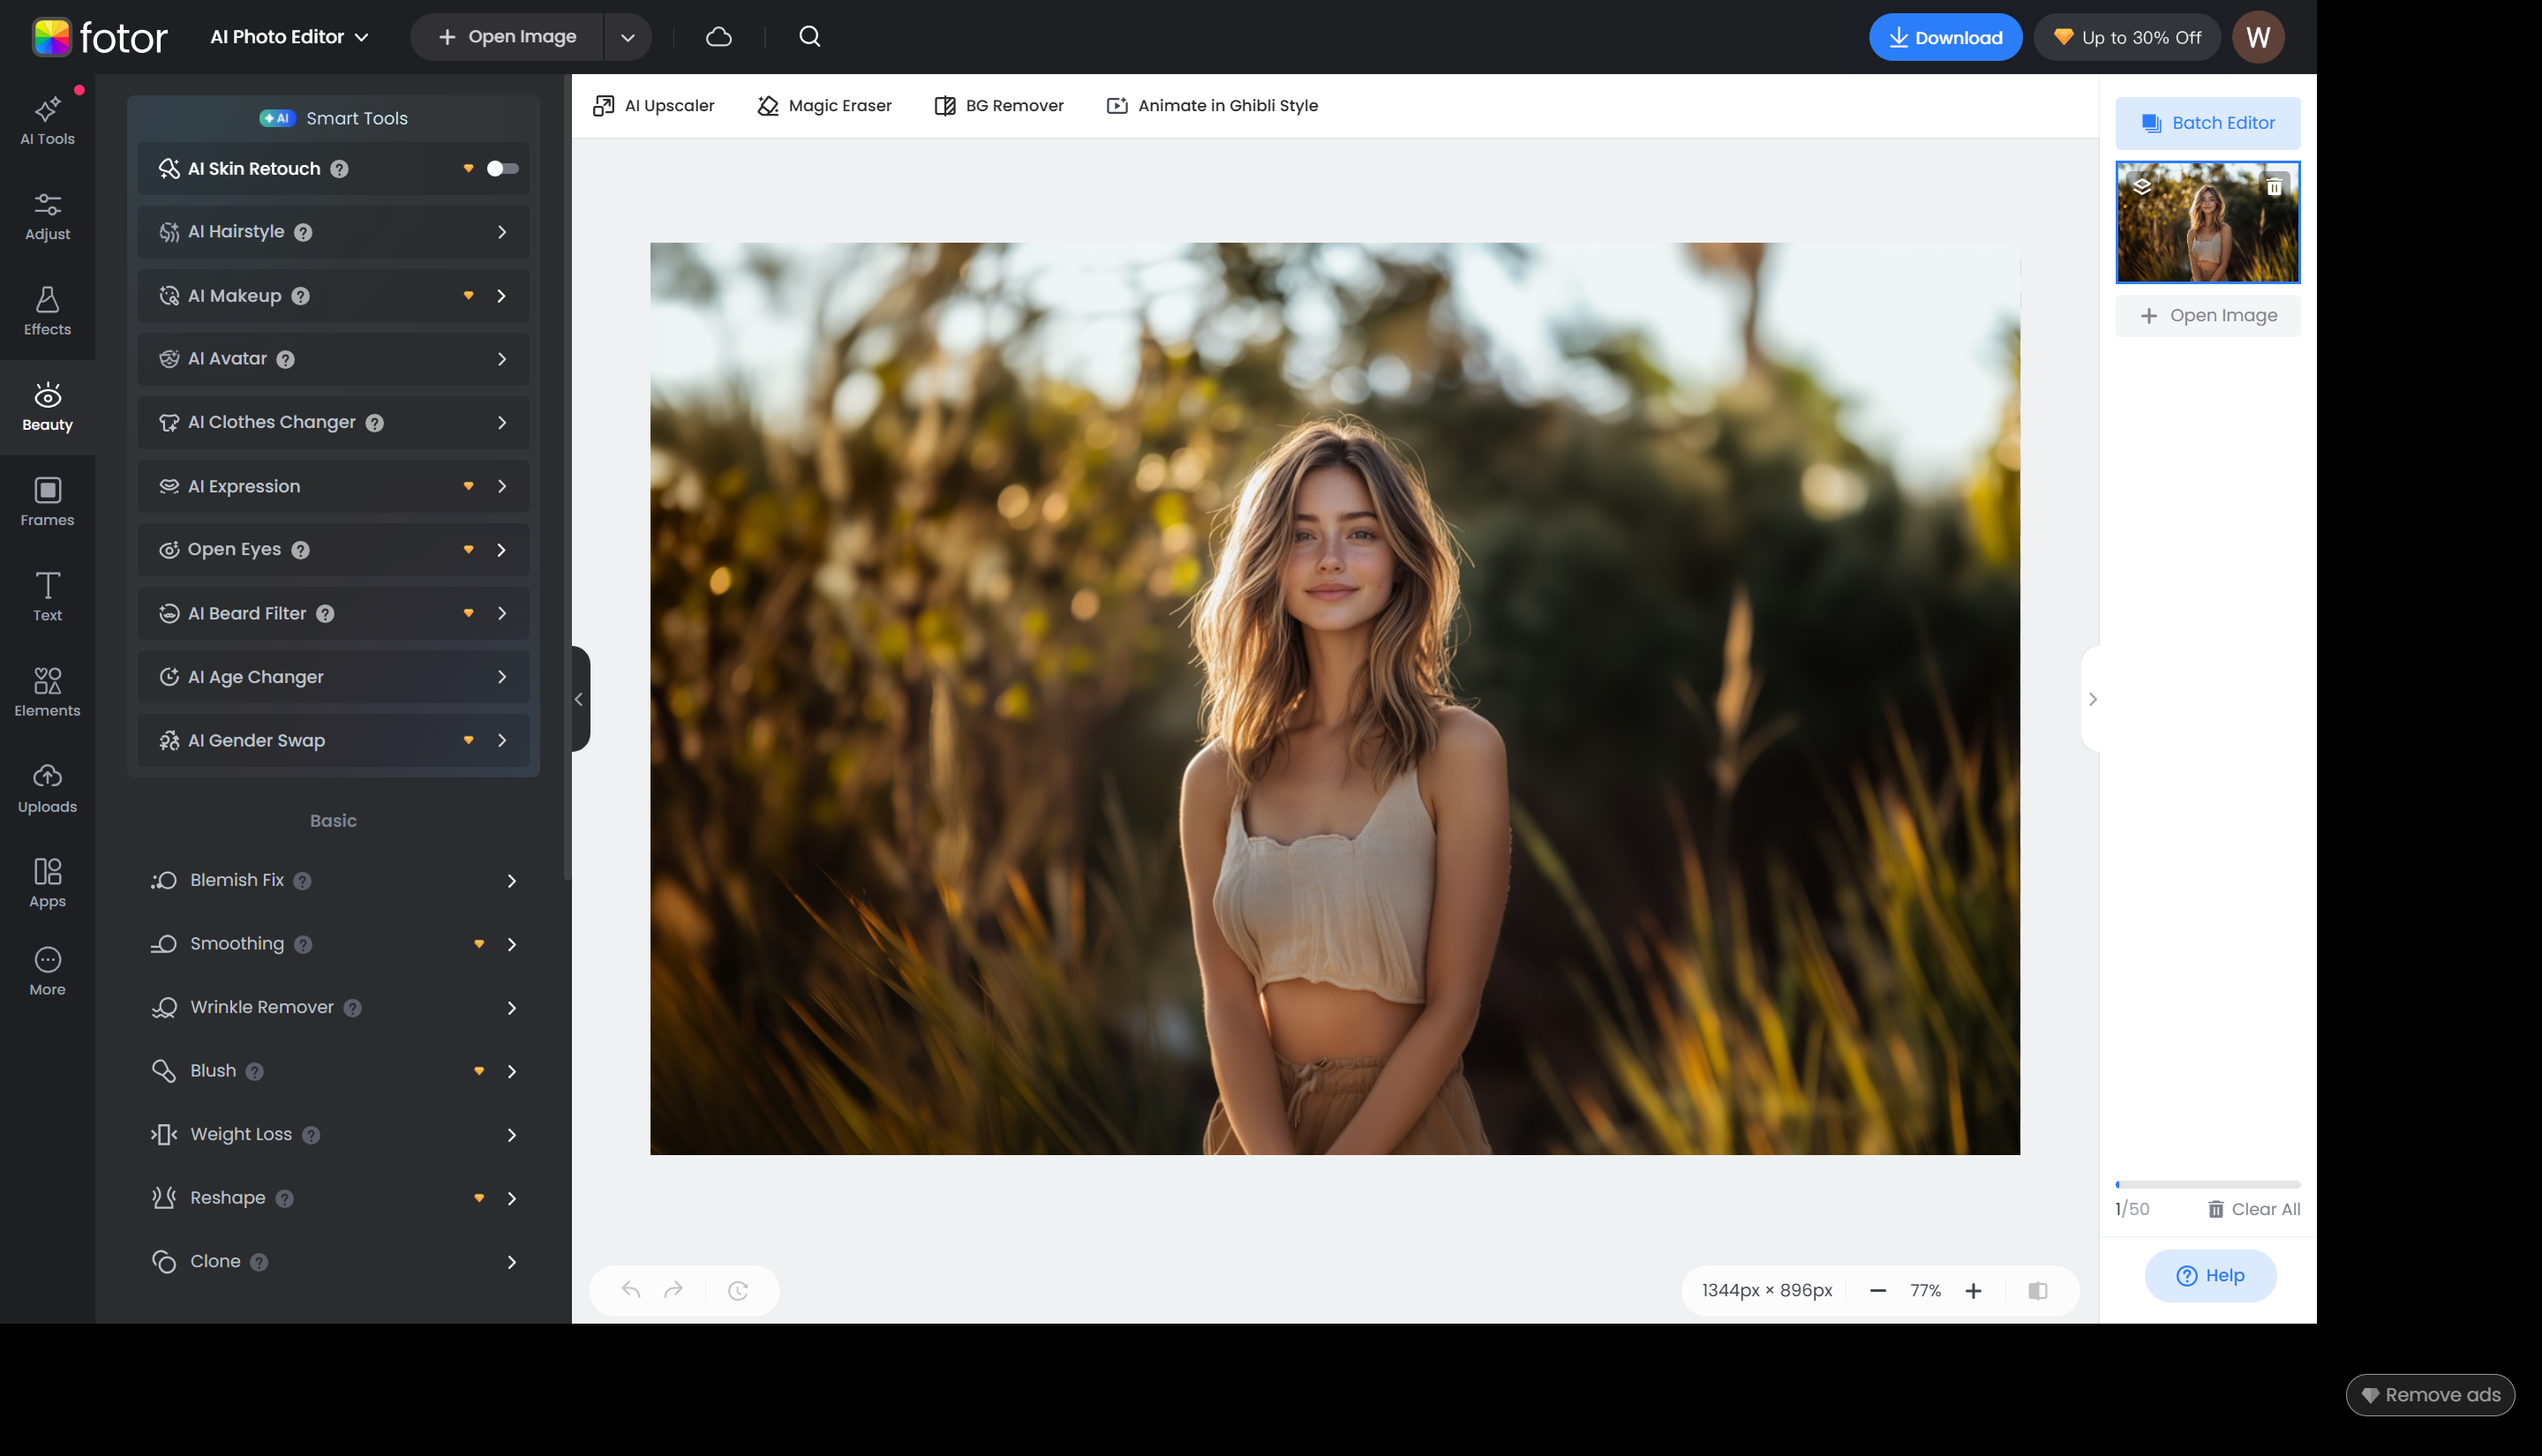Collapse the right batch panel
Image resolution: width=2542 pixels, height=1456 pixels.
pos(2091,699)
